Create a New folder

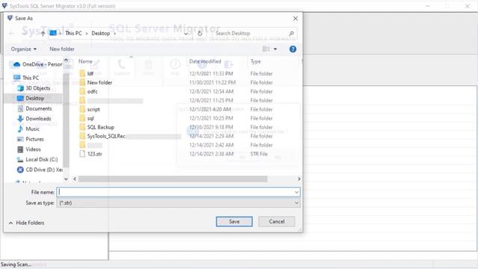(x=62, y=49)
